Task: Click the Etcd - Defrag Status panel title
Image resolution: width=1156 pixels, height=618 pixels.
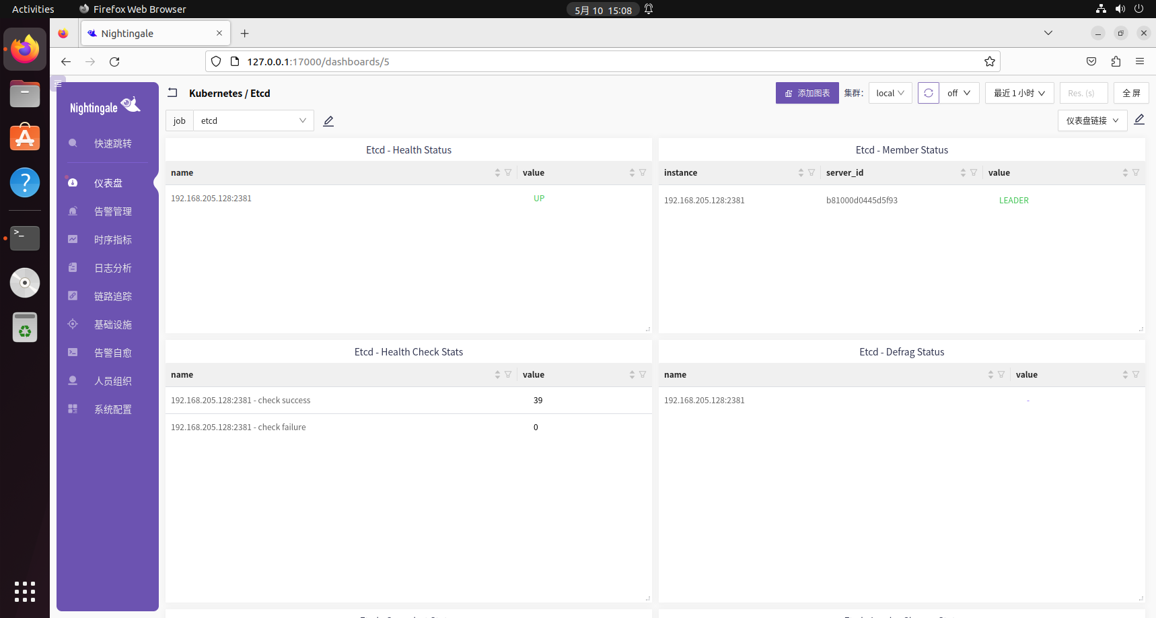Action: pos(902,352)
